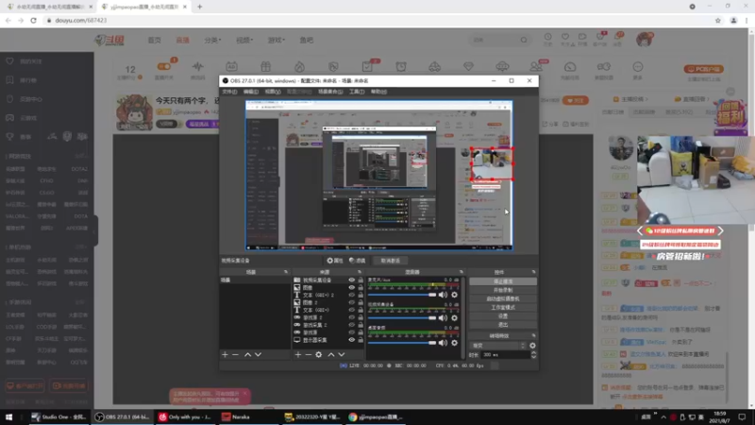Bookmark page with star in address bar
Image resolution: width=755 pixels, height=425 pixels.
718,20
